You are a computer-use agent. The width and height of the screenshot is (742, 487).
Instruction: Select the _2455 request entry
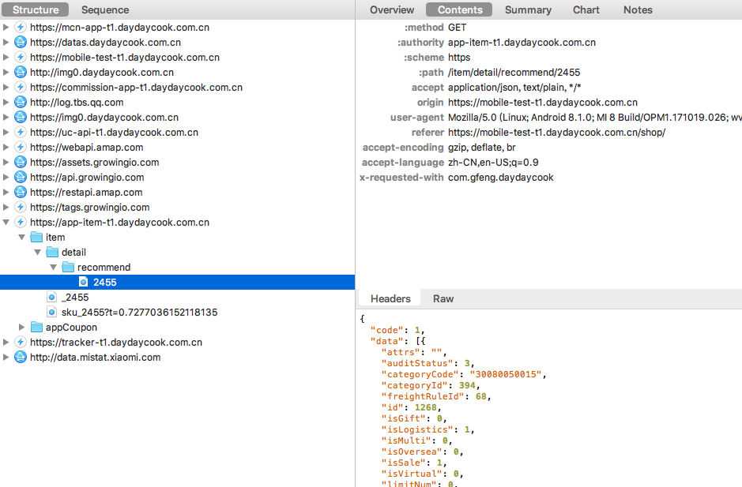point(75,298)
